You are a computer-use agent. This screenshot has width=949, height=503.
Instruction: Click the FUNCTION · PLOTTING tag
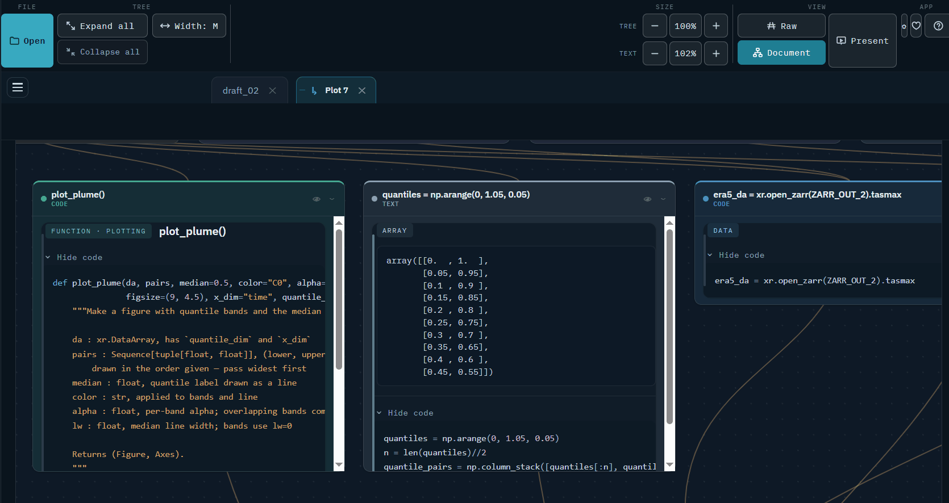(x=98, y=232)
